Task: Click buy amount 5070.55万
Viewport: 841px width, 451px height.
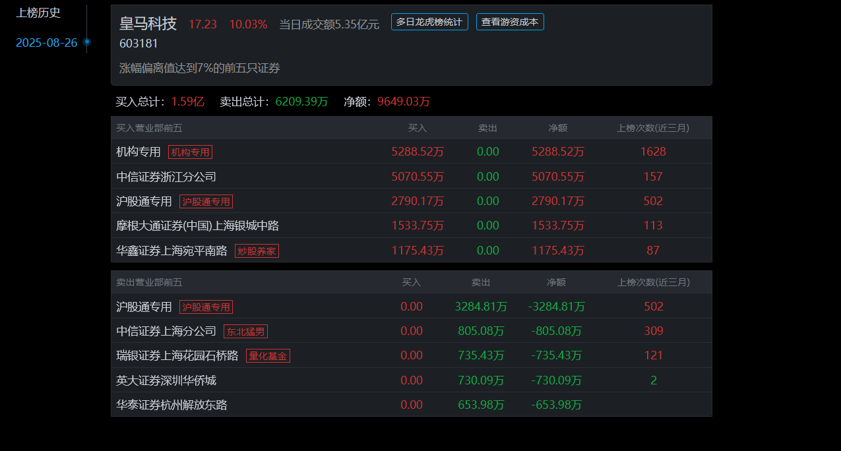Action: [418, 177]
